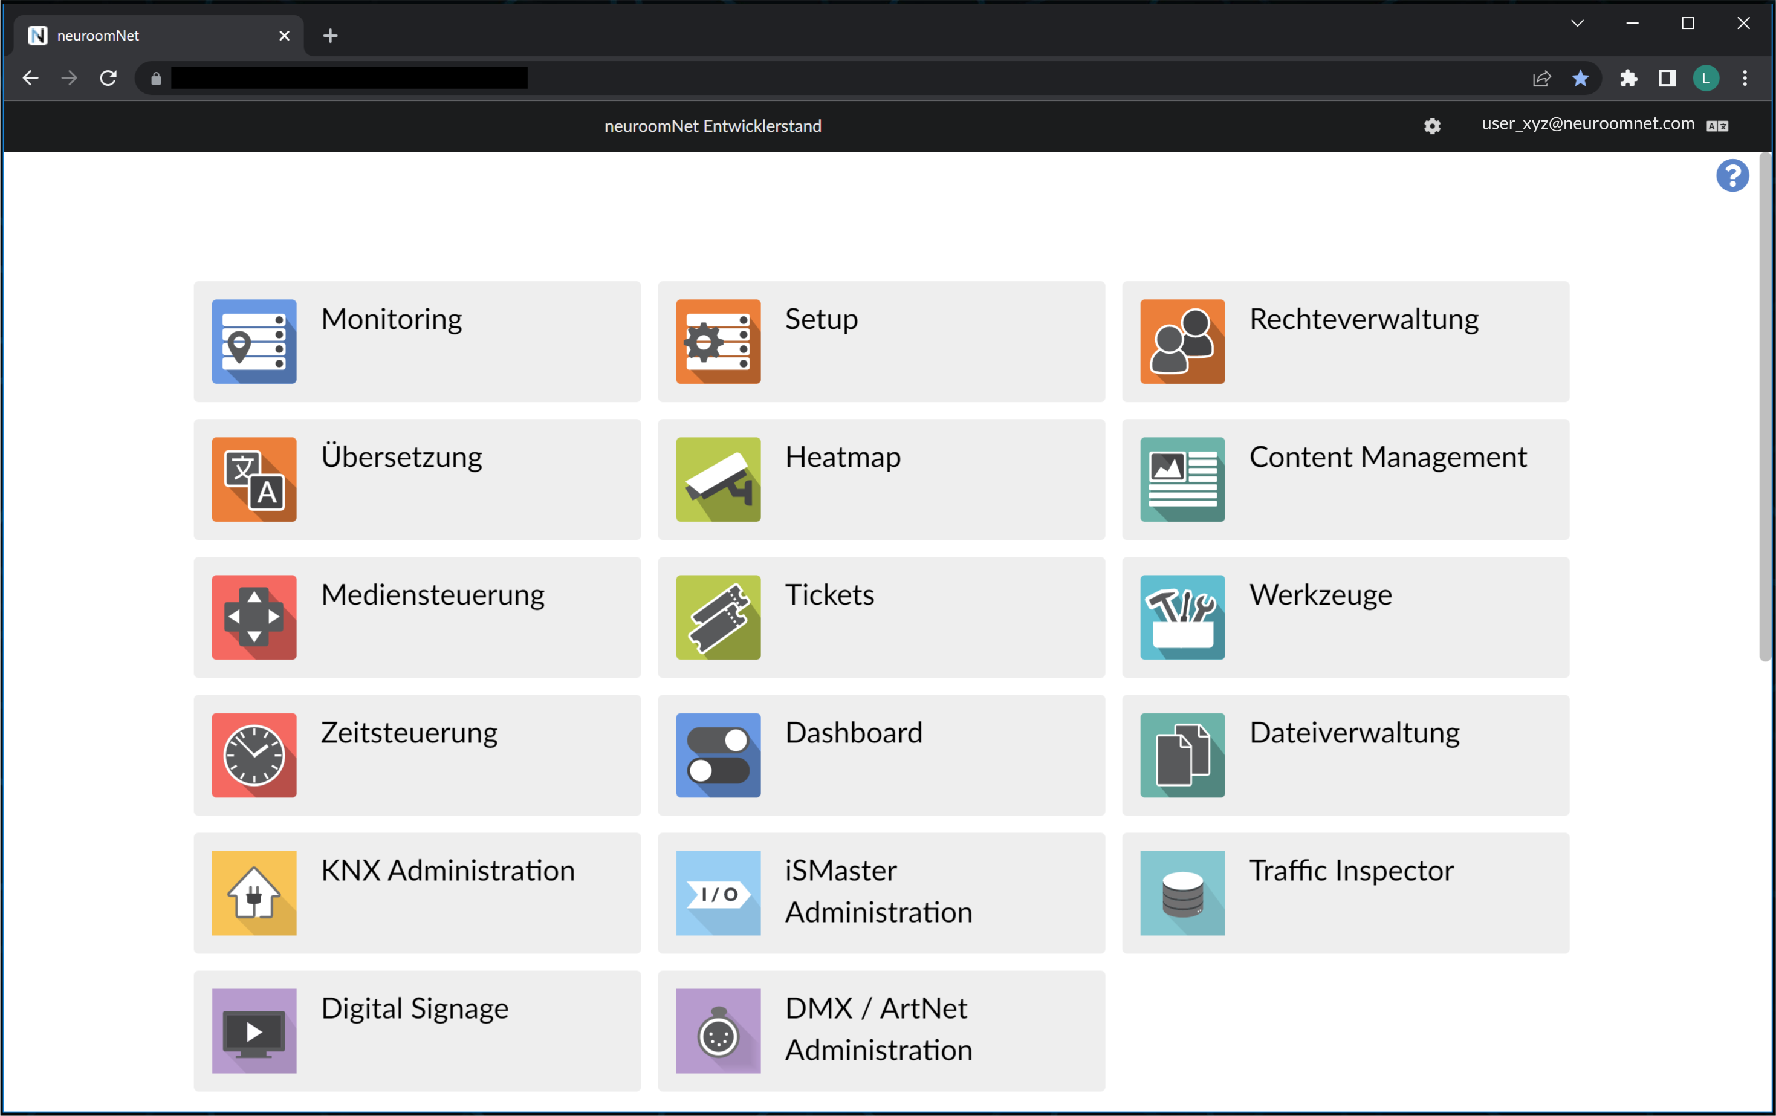Open the Content Management icon

click(x=1182, y=479)
